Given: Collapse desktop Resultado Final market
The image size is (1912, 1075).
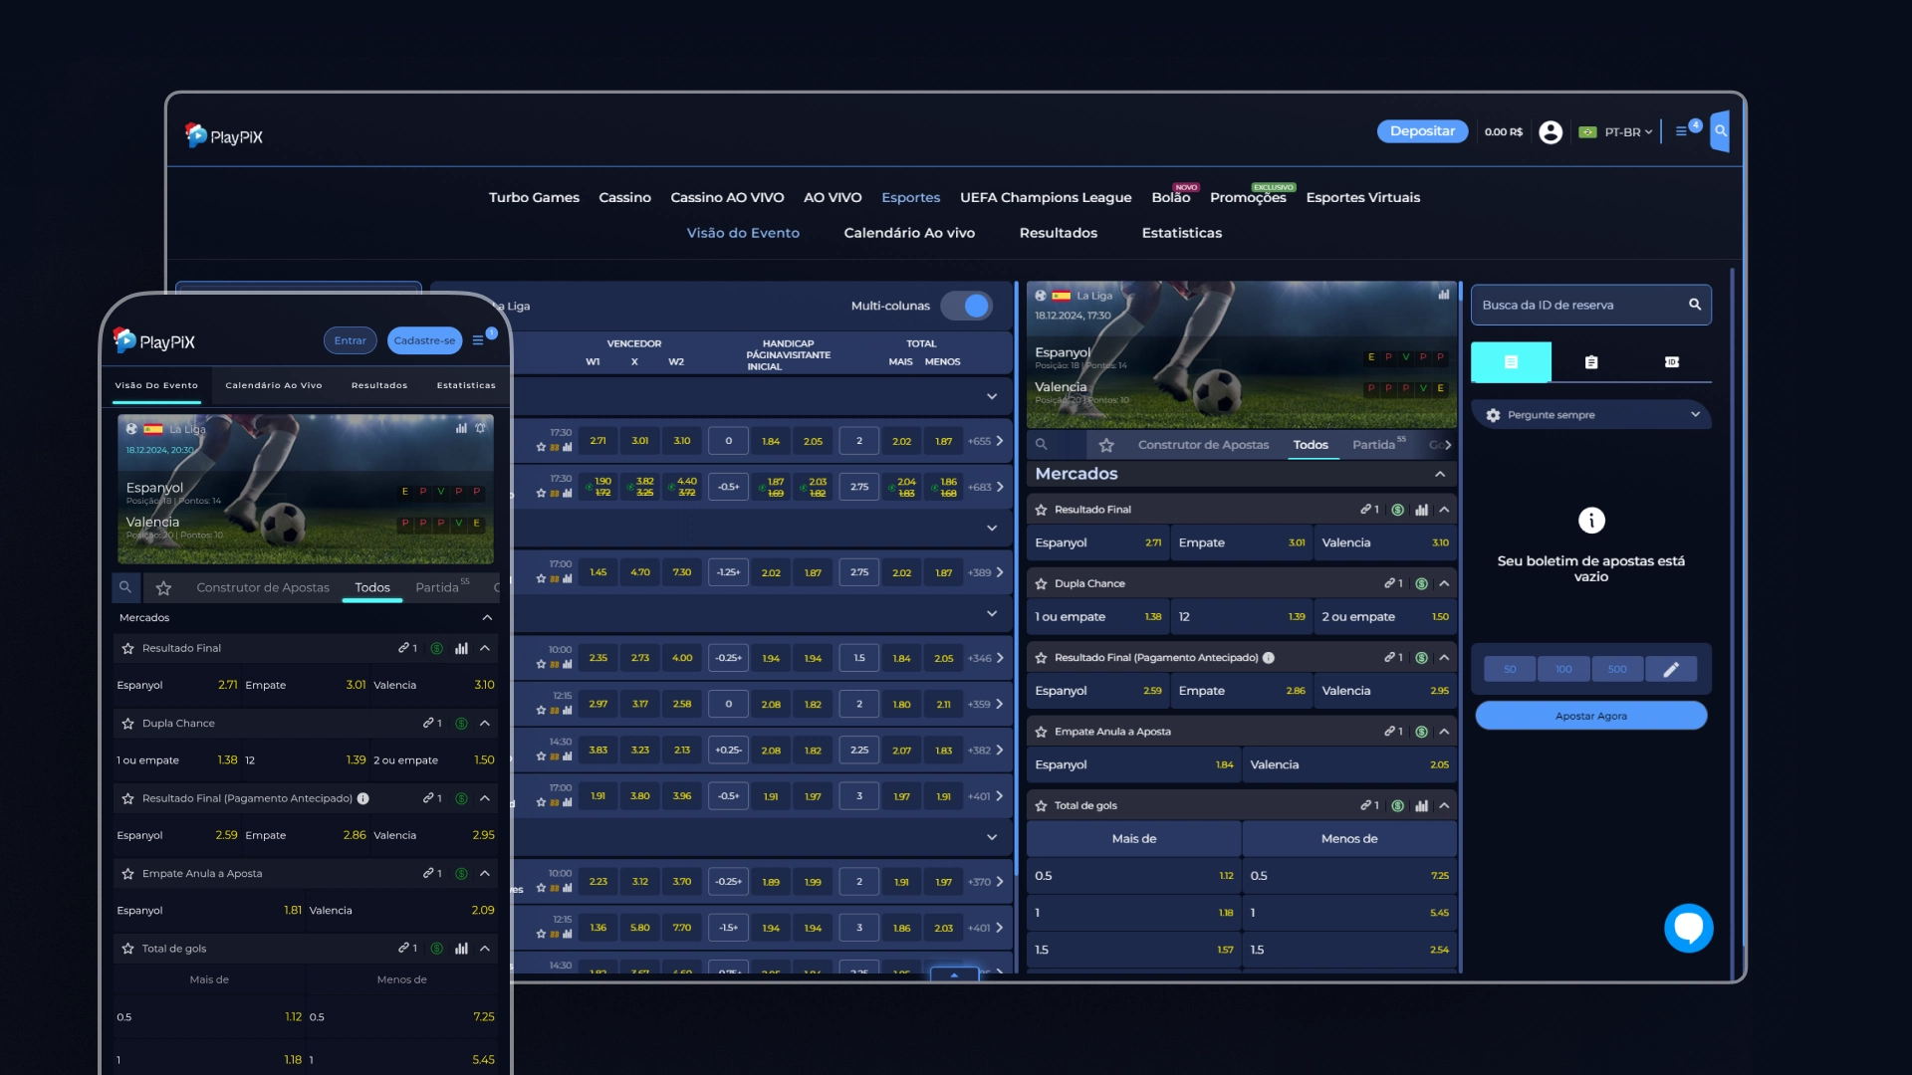Looking at the screenshot, I should (x=1444, y=510).
